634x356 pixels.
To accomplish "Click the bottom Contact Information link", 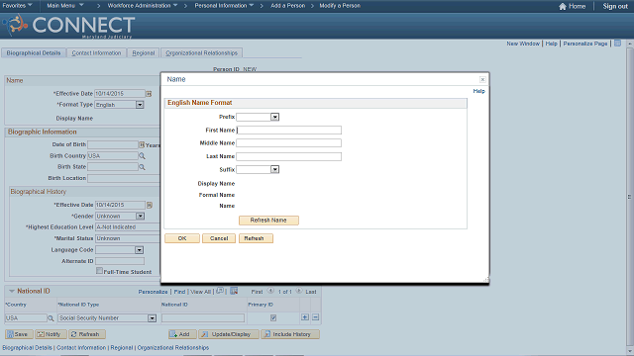I will pos(81,347).
